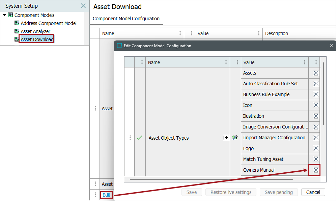Remove the Assets value entry
336x201 pixels.
316,73
